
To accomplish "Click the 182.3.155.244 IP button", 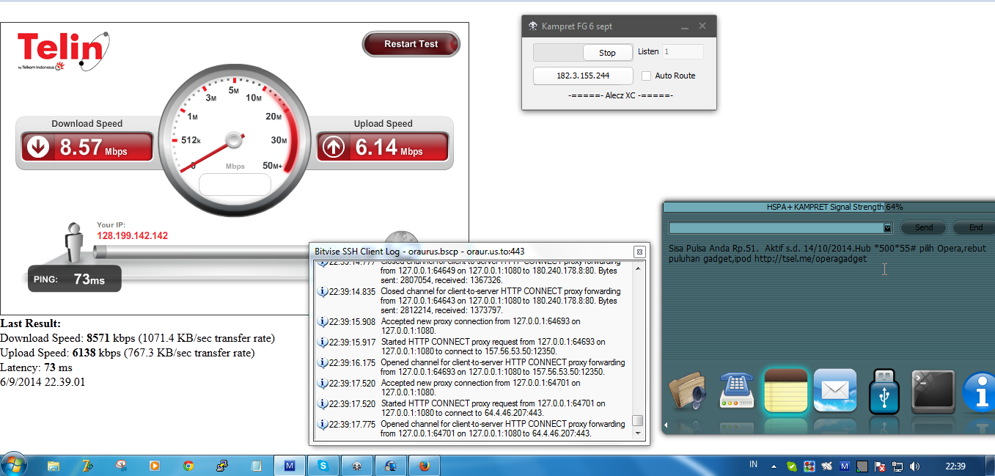I will [x=583, y=76].
